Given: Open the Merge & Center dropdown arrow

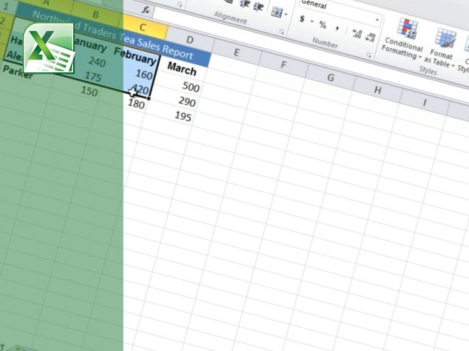Looking at the screenshot, I should pos(286,15).
